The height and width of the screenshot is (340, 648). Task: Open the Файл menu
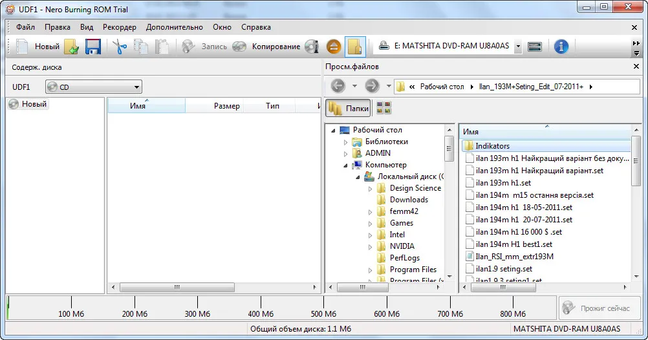(26, 27)
